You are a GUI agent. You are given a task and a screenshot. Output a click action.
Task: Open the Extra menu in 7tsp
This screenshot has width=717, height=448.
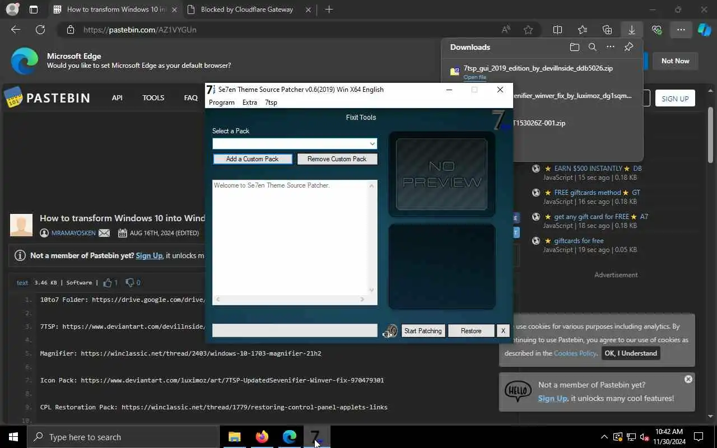pos(250,102)
